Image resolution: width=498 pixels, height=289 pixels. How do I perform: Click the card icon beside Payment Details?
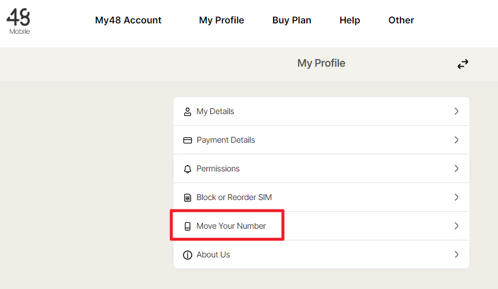[188, 140]
